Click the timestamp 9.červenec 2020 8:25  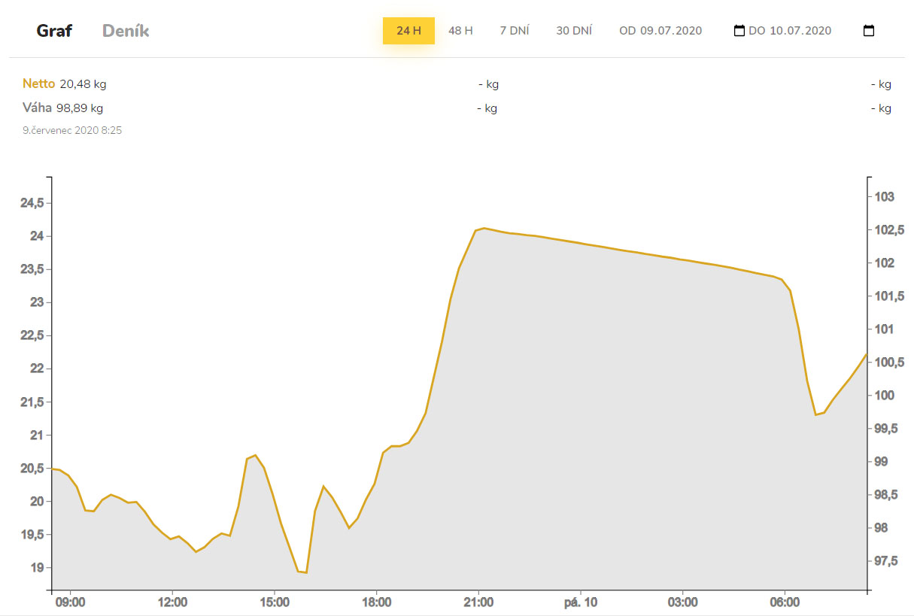72,130
